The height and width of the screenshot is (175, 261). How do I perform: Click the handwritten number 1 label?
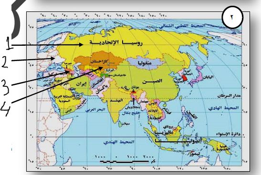pyautogui.click(x=9, y=43)
